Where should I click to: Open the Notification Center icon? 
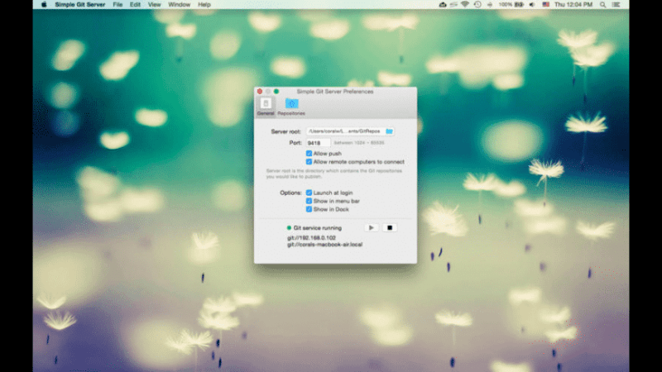(x=616, y=5)
